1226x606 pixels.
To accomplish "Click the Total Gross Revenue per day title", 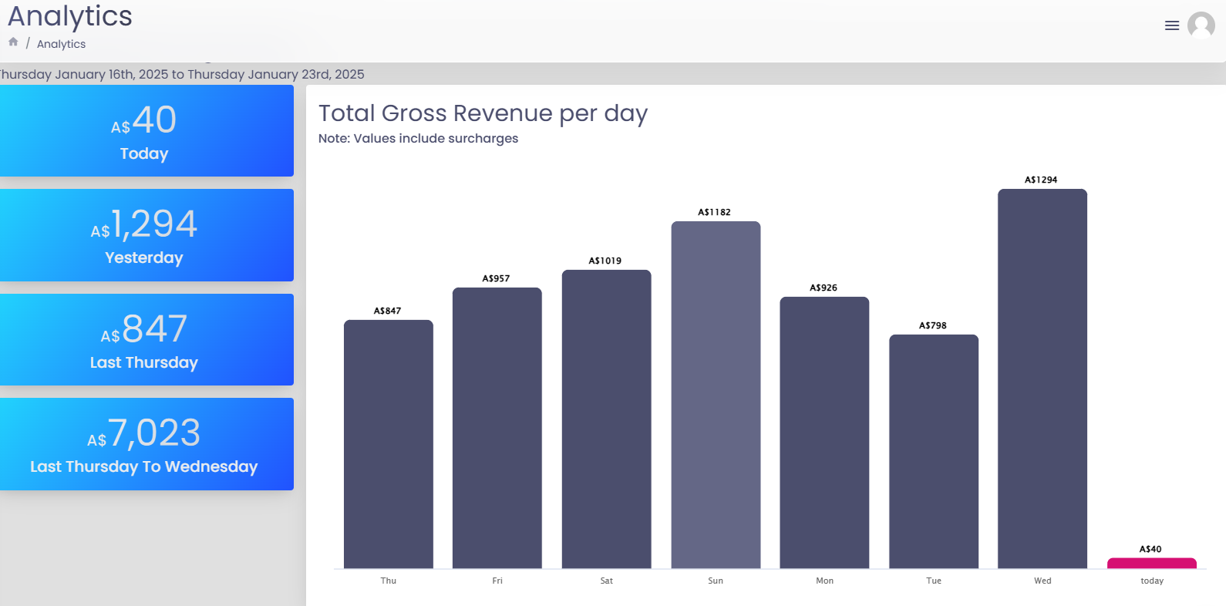I will [x=483, y=113].
